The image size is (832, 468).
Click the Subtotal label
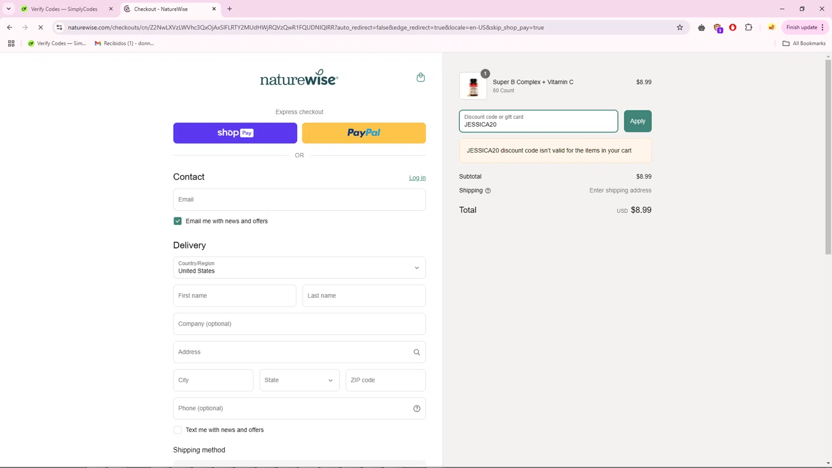470,177
